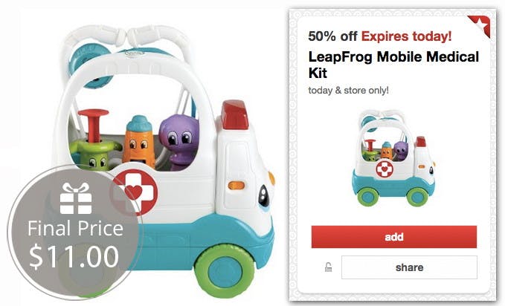The image size is (505, 306).
Task: Click the red heart cross emblem
Action: point(135,192)
